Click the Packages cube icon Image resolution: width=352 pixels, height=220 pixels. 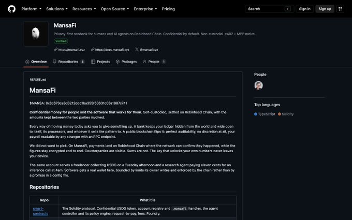118,62
